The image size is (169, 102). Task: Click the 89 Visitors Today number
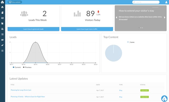tap(90, 13)
